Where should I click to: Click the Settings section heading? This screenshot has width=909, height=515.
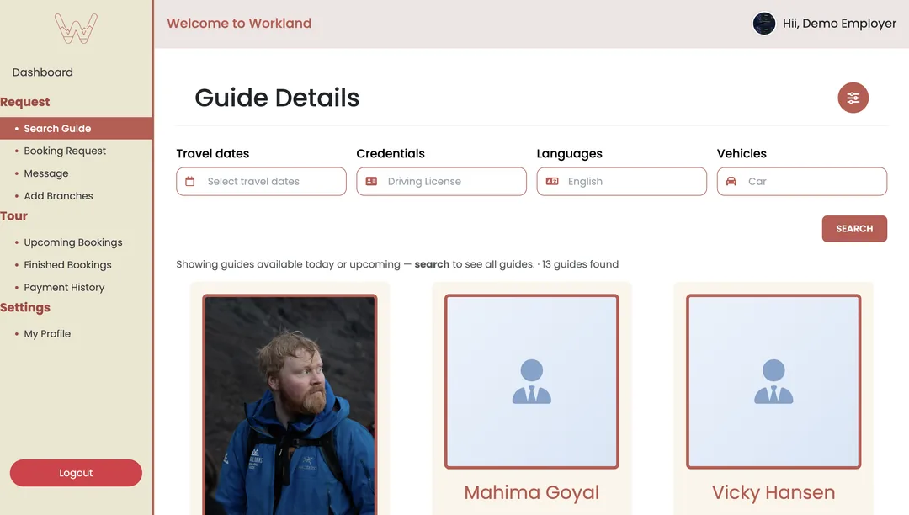point(25,308)
